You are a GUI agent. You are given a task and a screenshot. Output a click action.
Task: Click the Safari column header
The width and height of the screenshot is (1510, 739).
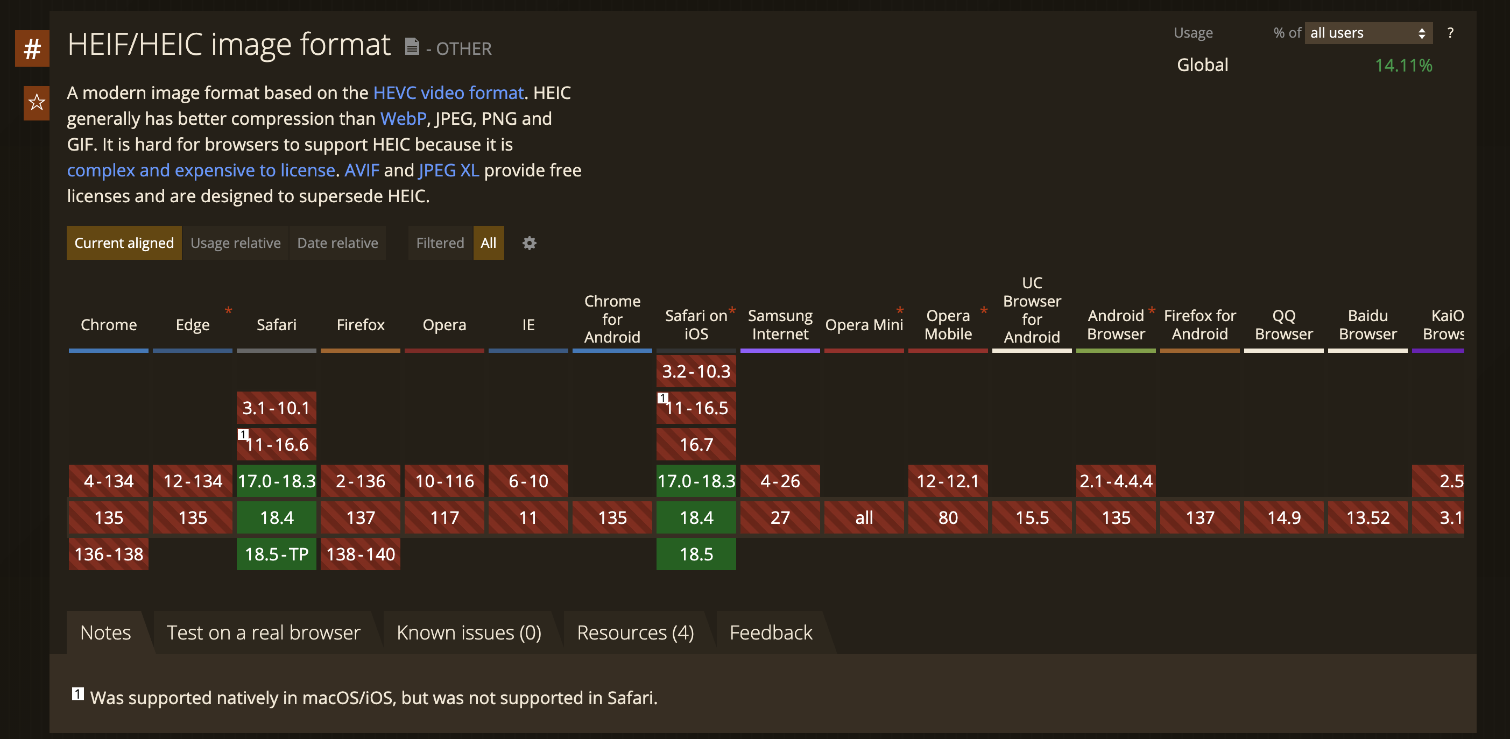click(277, 325)
